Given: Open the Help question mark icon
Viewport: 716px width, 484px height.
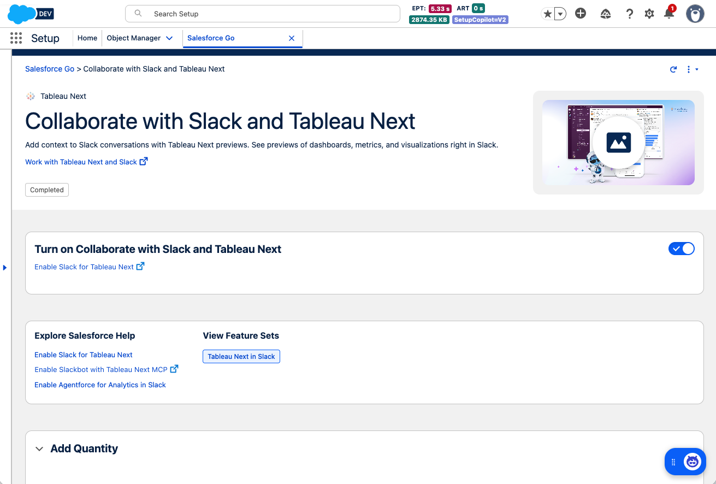Looking at the screenshot, I should [629, 14].
